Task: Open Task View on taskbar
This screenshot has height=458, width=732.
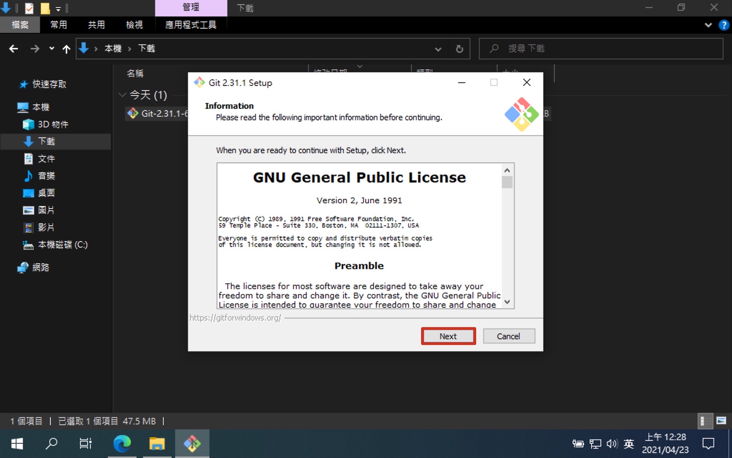Action: click(86, 443)
